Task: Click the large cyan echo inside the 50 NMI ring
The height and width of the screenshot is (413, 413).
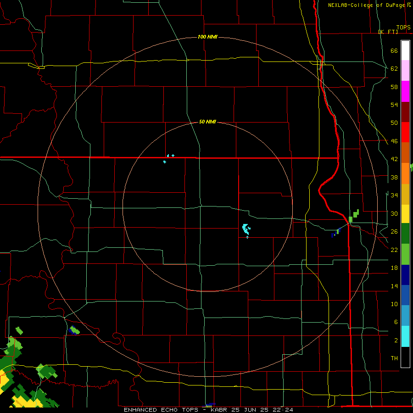Action: click(246, 229)
